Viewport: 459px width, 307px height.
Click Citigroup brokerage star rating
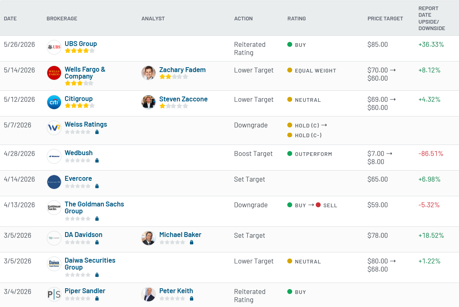(80, 106)
